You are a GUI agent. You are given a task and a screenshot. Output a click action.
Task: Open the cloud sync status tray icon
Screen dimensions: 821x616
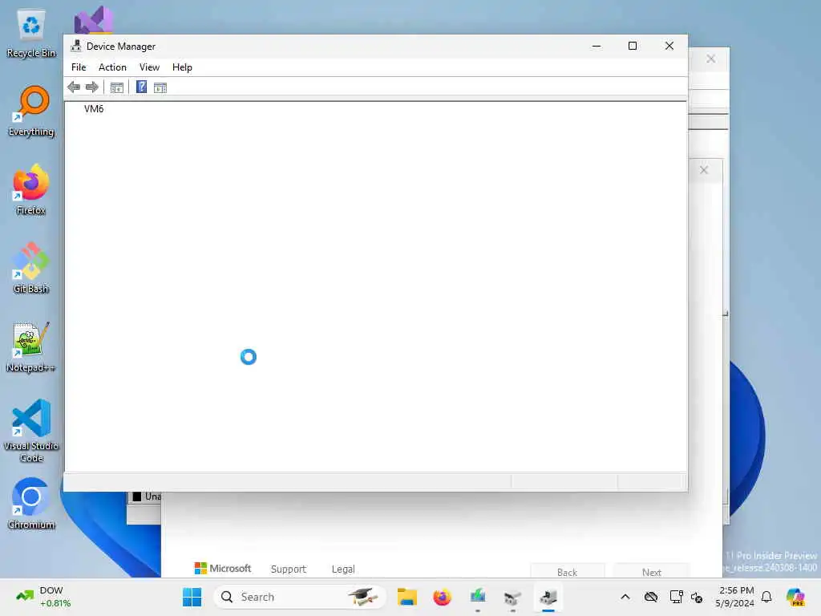point(651,597)
